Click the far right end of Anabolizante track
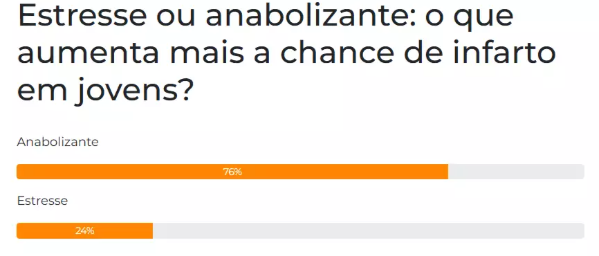599x256 pixels. coord(582,172)
